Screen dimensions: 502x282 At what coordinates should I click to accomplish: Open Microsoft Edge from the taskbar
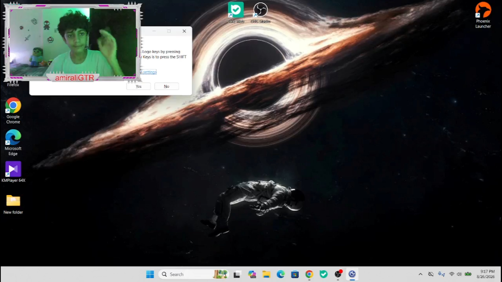(x=281, y=274)
